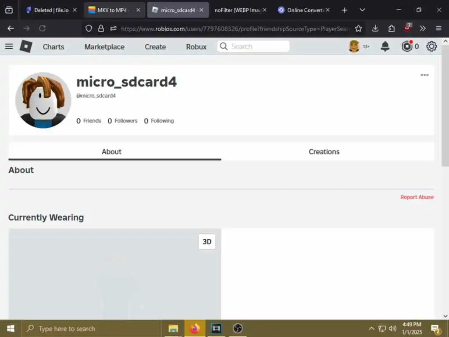Click the Windows taskbar search box

coord(91,329)
